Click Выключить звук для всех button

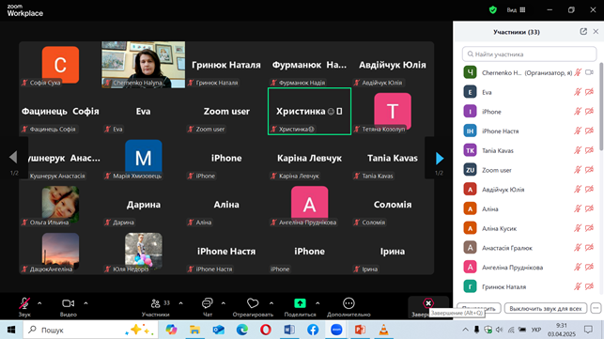546,309
